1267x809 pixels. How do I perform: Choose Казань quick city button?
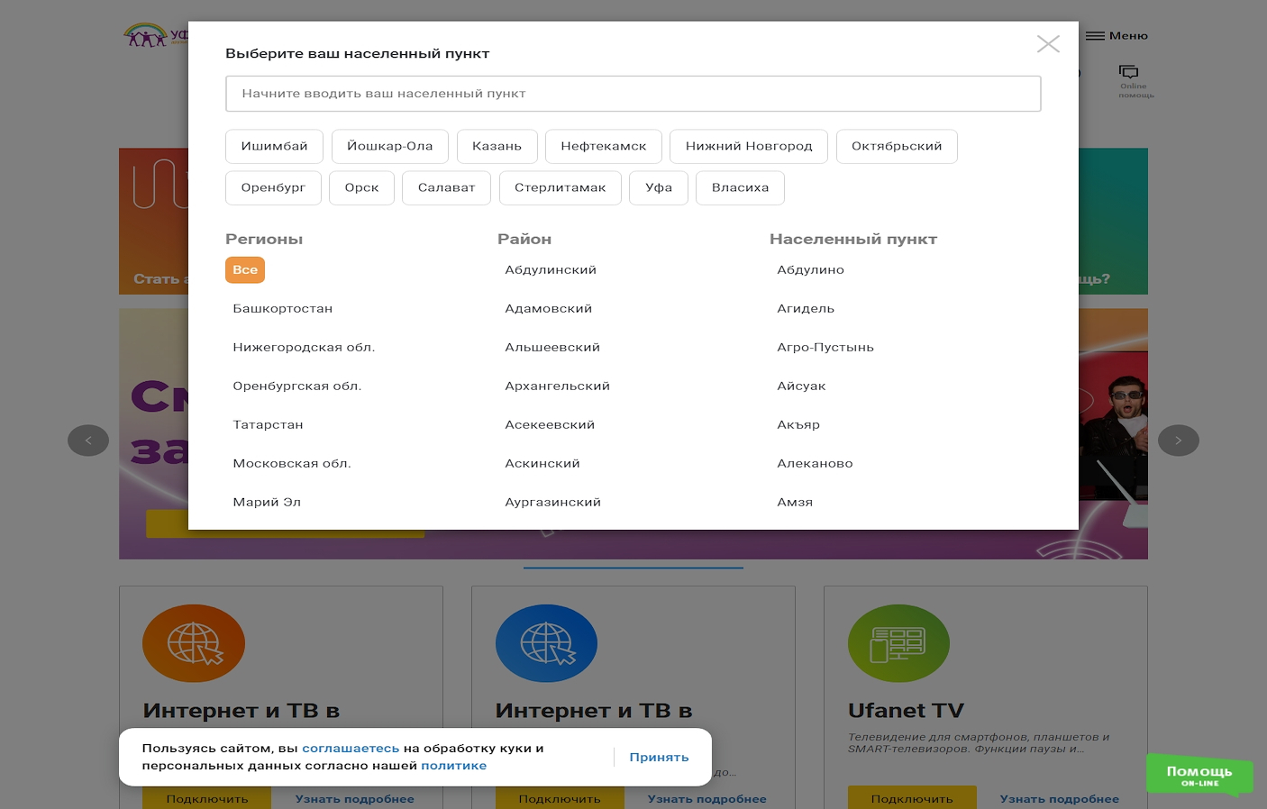[x=497, y=146]
